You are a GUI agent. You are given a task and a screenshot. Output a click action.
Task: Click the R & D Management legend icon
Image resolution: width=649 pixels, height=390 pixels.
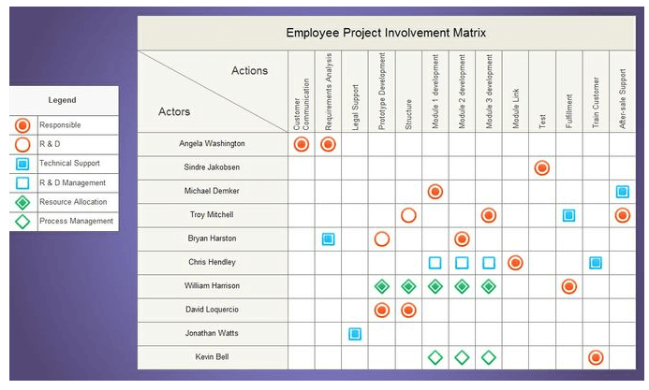[x=22, y=183]
